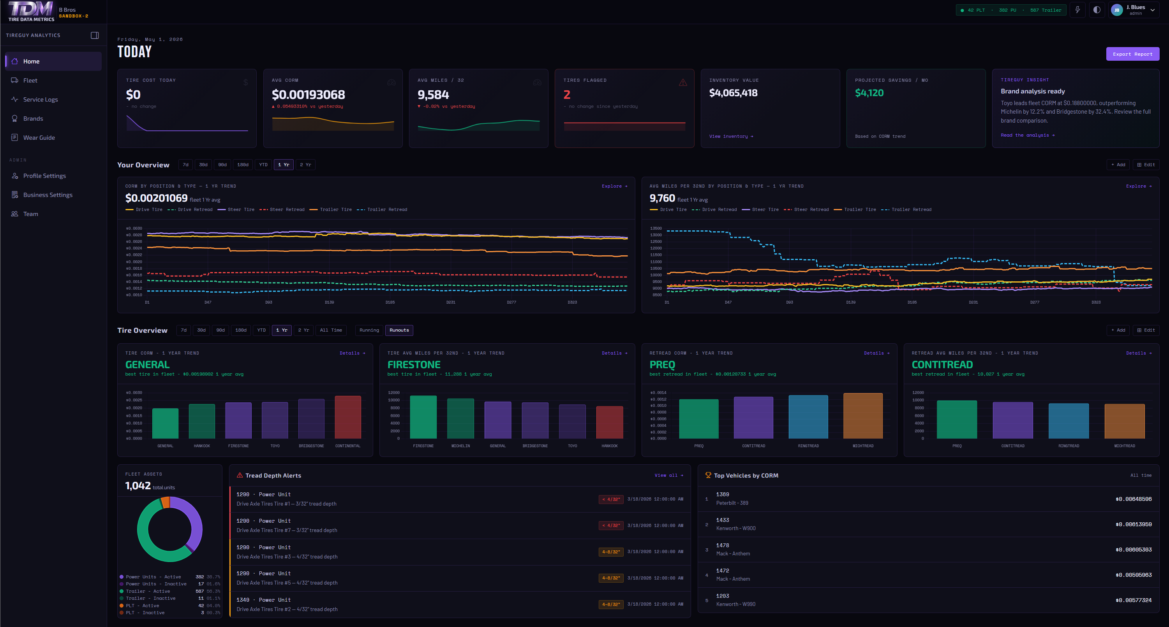
Task: Click the Continental bar in Tire CORM
Action: point(347,417)
